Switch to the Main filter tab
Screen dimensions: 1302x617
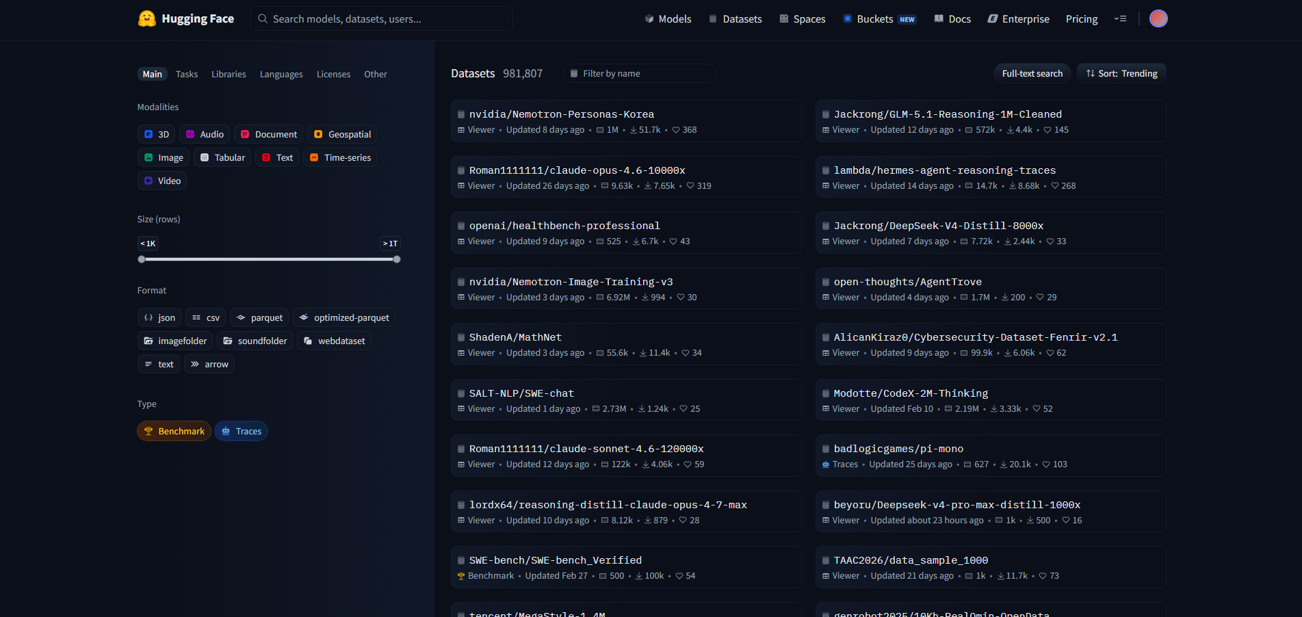coord(153,74)
